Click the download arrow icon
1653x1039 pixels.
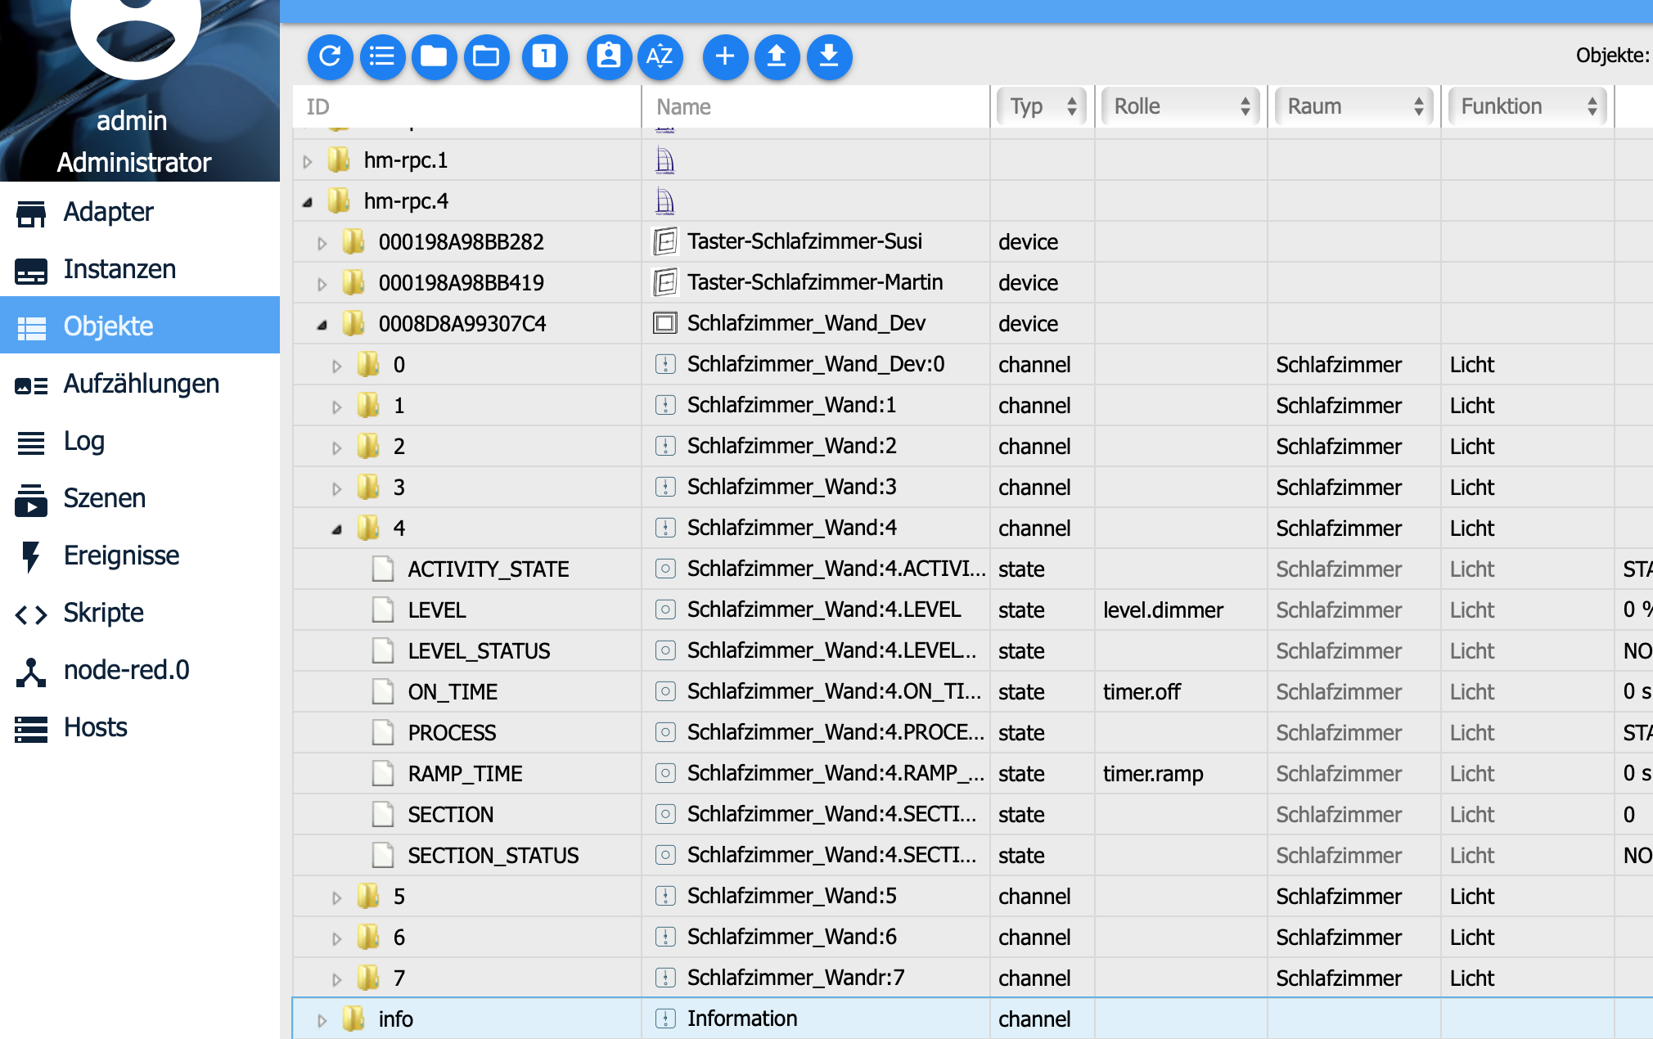point(830,56)
